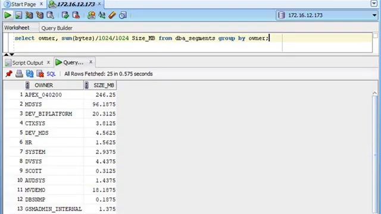The width and height of the screenshot is (381, 214).
Task: Click the results pane vertical scrollbar up arrow
Action: click(374, 93)
